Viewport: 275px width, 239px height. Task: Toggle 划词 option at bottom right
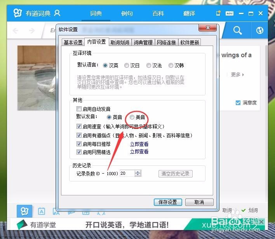(250, 210)
